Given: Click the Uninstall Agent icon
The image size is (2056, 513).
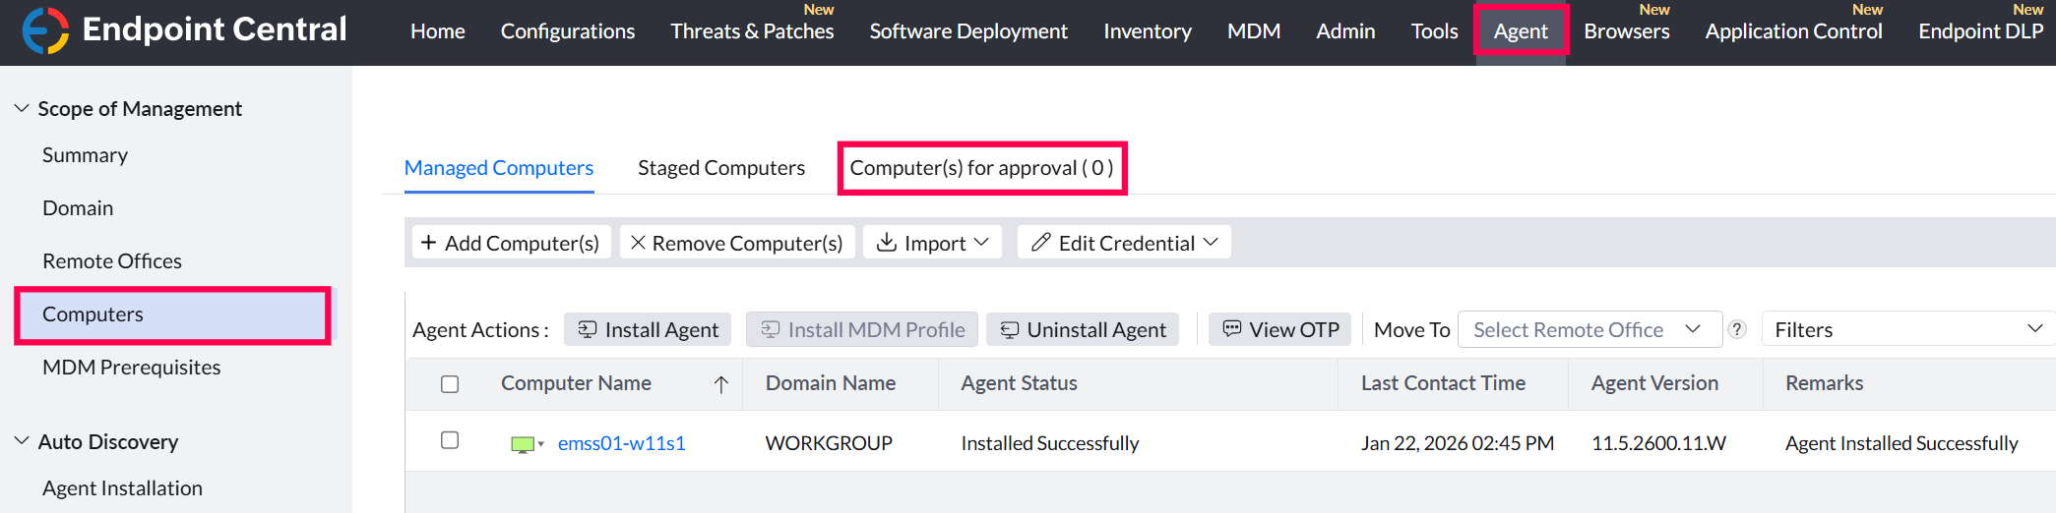Looking at the screenshot, I should pyautogui.click(x=1009, y=329).
